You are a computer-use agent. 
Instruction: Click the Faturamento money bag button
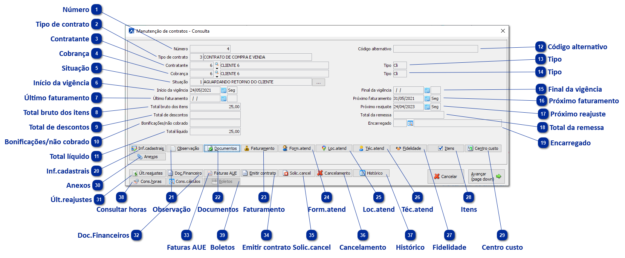click(259, 148)
